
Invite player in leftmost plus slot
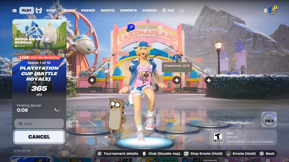click(92, 80)
